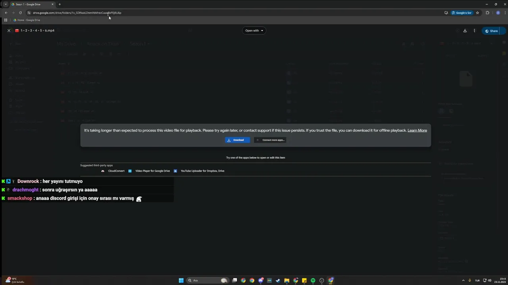
Task: Click the "Google'a Sor" lens button
Action: point(462,13)
